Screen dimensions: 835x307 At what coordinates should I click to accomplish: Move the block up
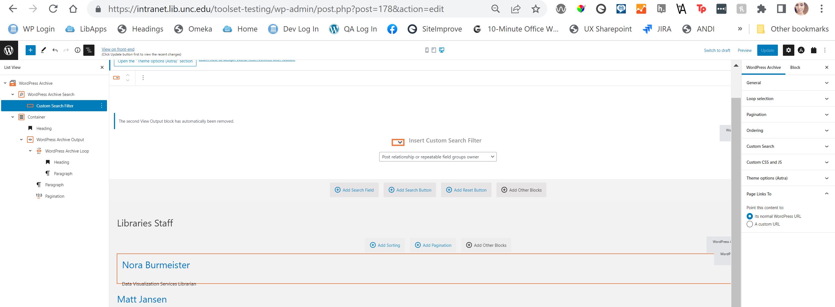128,75
